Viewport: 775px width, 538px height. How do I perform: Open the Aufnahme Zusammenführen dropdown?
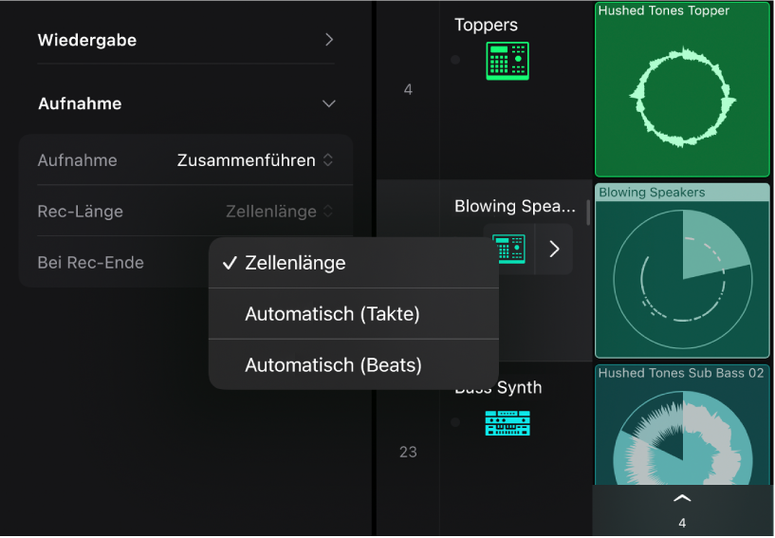255,160
